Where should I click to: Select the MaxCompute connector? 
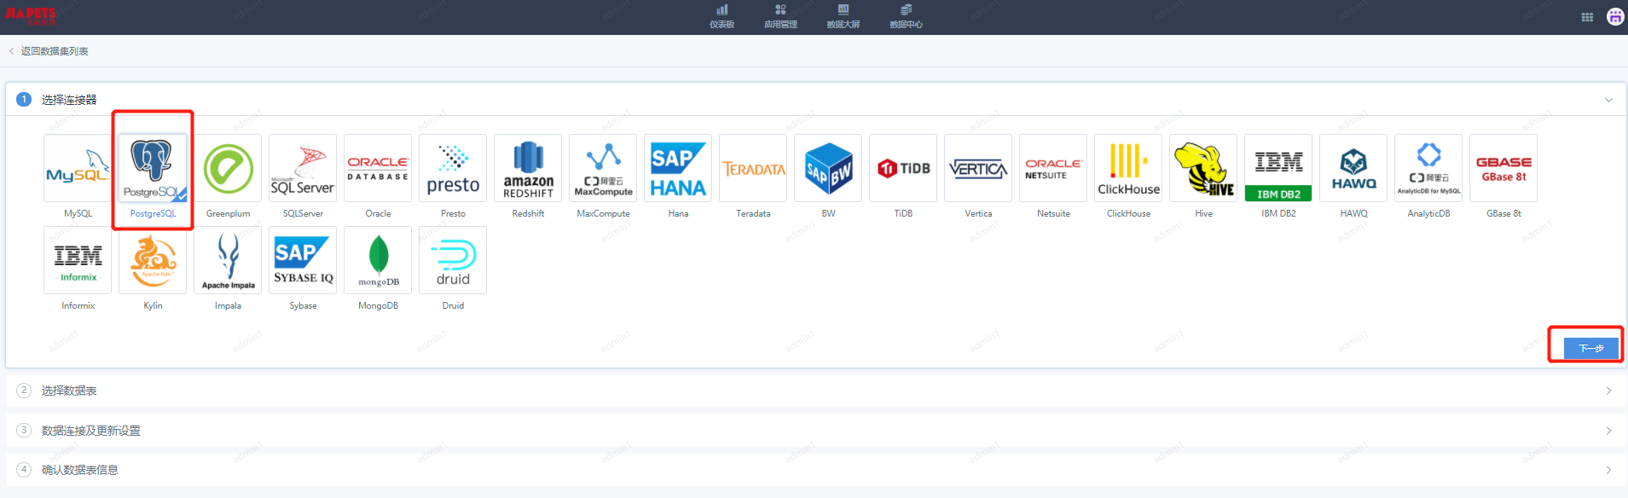(x=603, y=168)
